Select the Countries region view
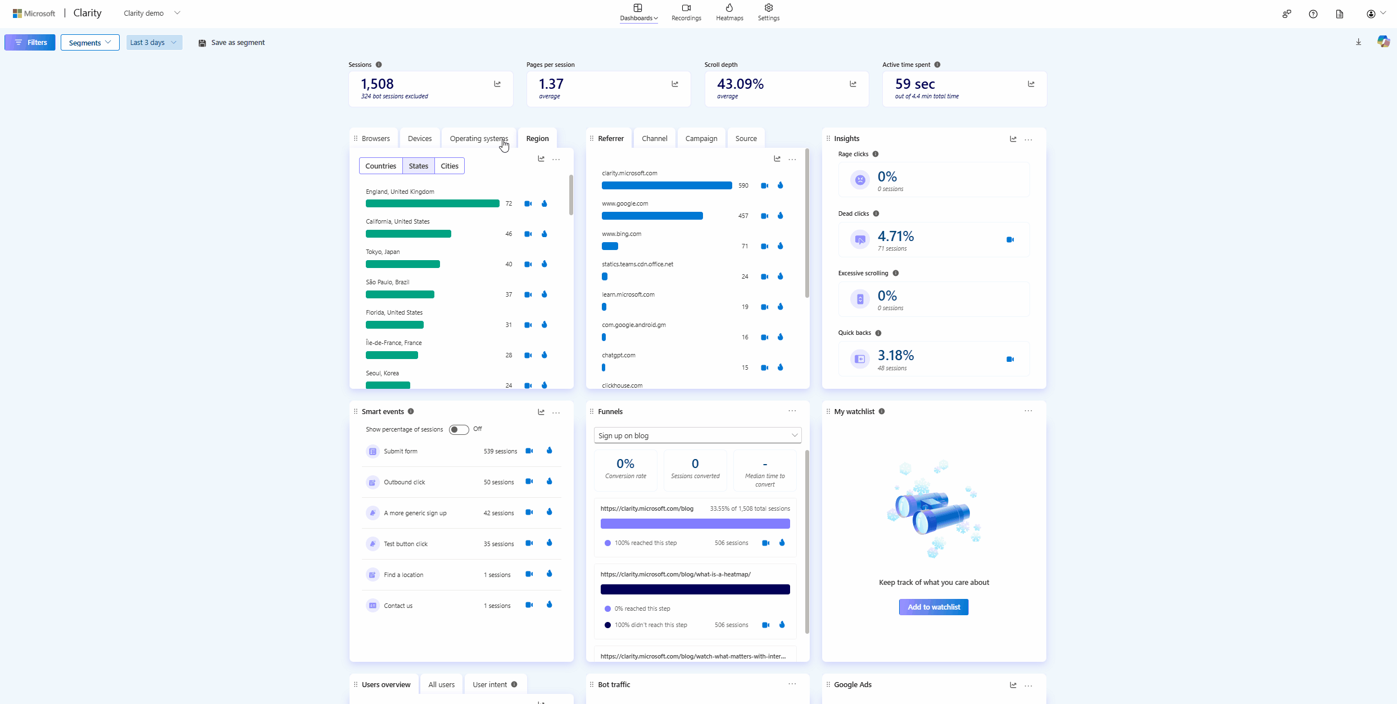 coord(380,166)
